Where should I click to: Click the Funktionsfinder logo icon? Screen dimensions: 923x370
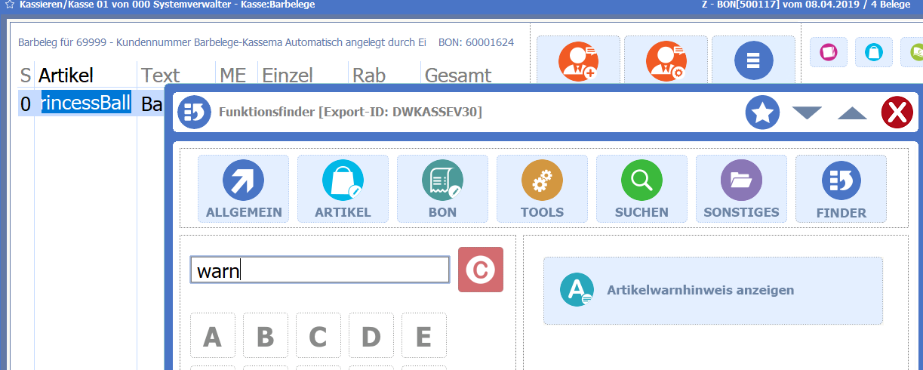(x=194, y=113)
